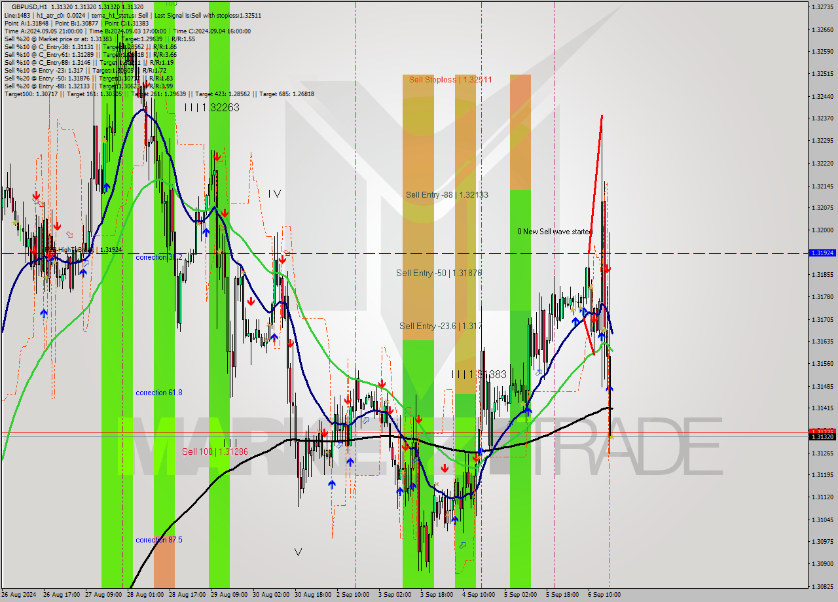Click the 'Sell %20 @ Market price' info line
The width and height of the screenshot is (838, 602).
tap(100, 39)
